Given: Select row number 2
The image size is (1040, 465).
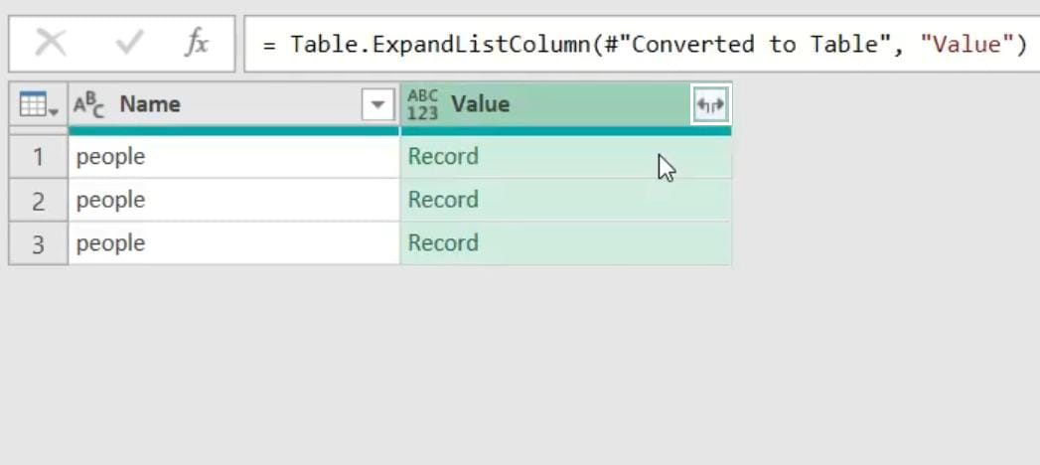Looking at the screenshot, I should point(38,201).
